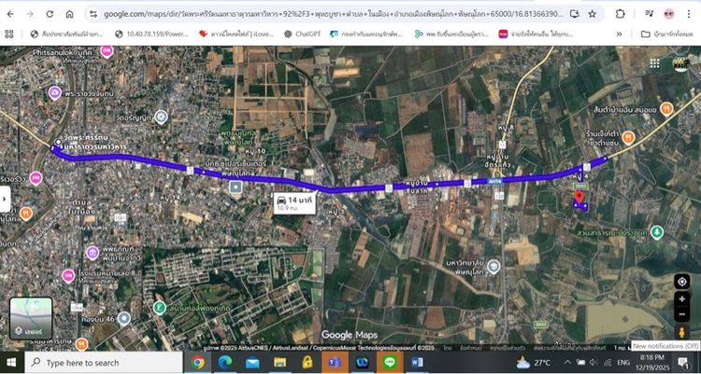Zoom out with the minus button
Viewport: 701px width, 374px height.
[681, 313]
